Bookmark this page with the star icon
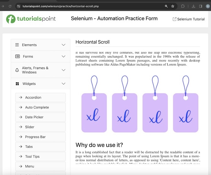The width and height of the screenshot is (211, 175). [x=173, y=6]
